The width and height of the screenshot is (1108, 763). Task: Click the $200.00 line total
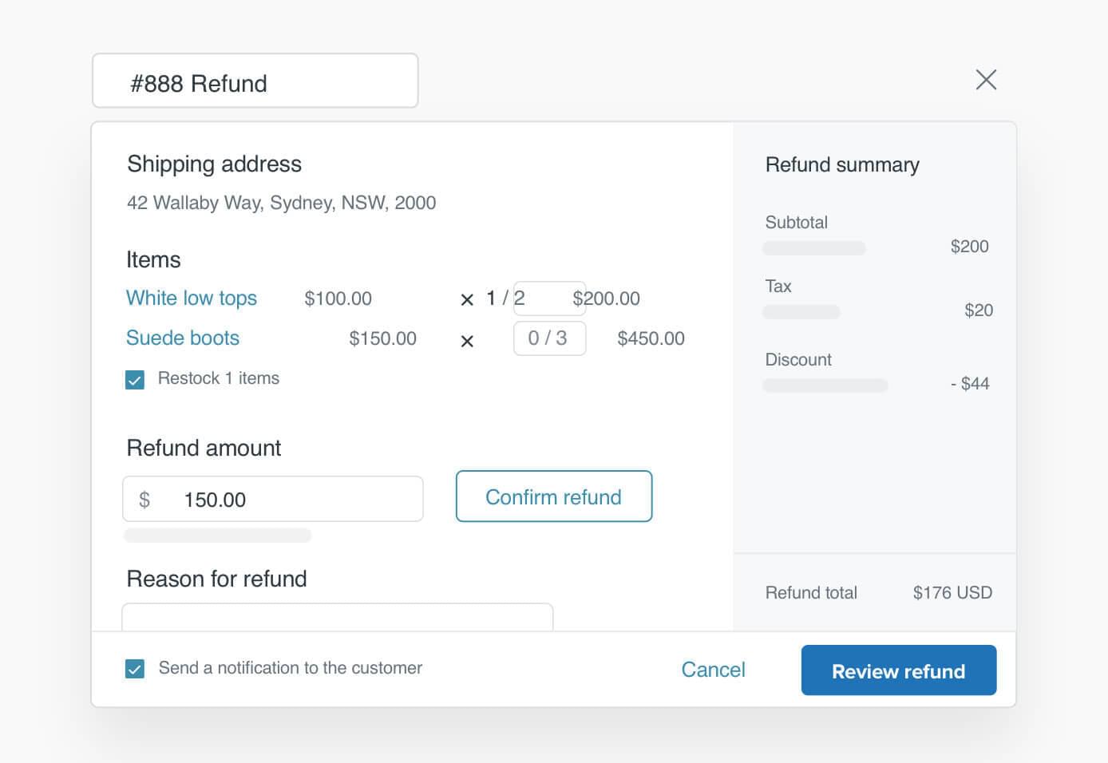(607, 298)
